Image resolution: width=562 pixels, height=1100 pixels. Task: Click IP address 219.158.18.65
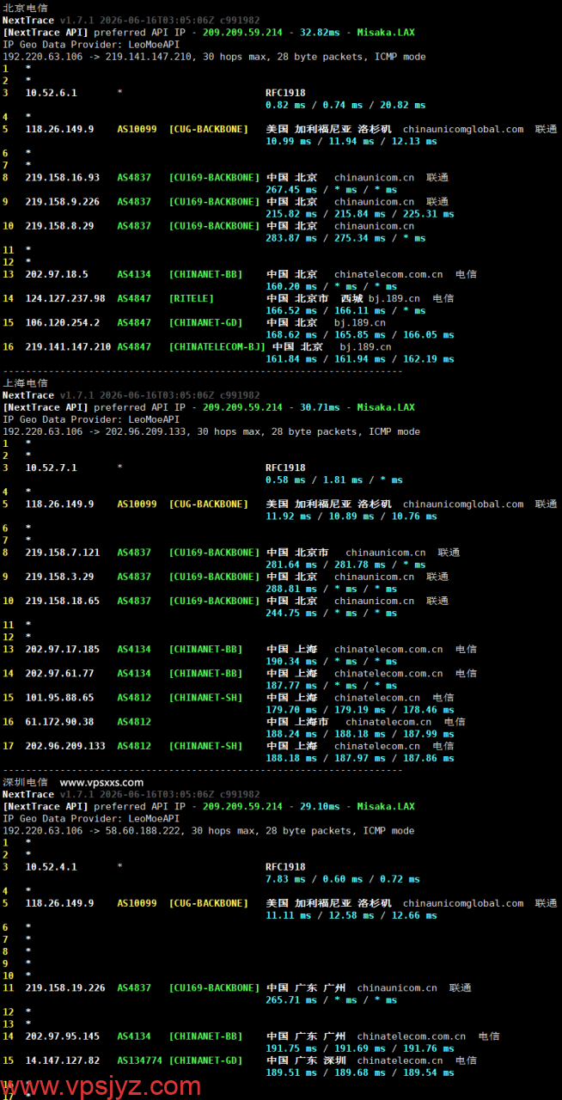click(63, 601)
